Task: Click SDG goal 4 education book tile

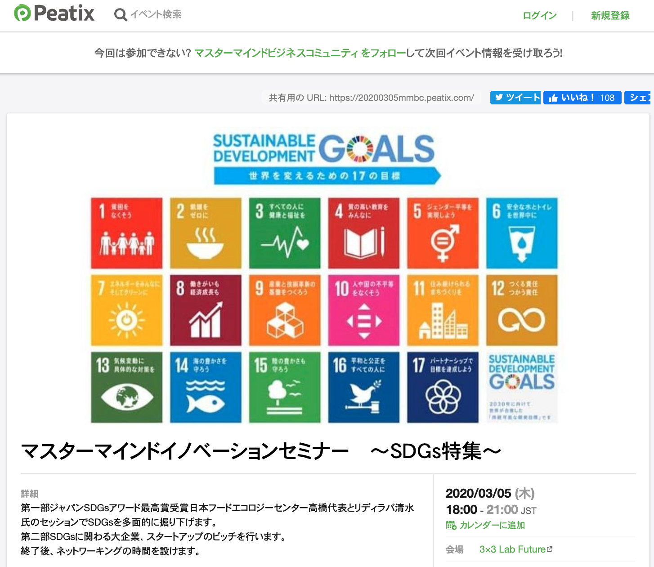Action: [x=364, y=233]
